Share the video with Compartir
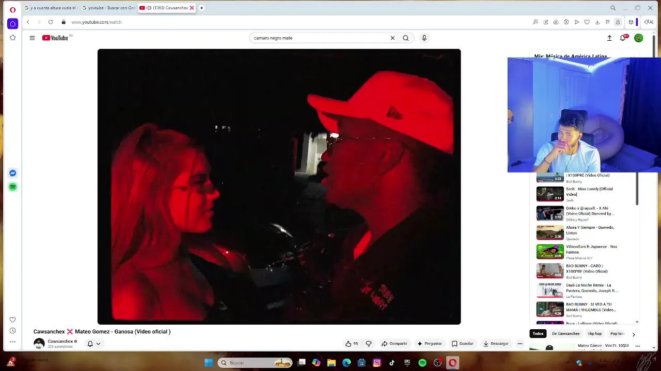661x371 pixels. 395,344
